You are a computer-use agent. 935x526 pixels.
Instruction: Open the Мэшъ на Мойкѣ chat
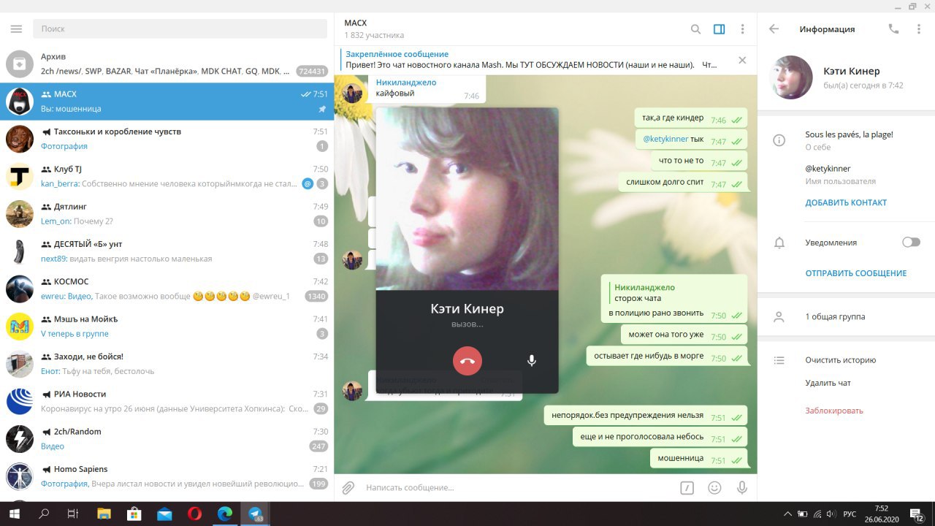[167, 327]
